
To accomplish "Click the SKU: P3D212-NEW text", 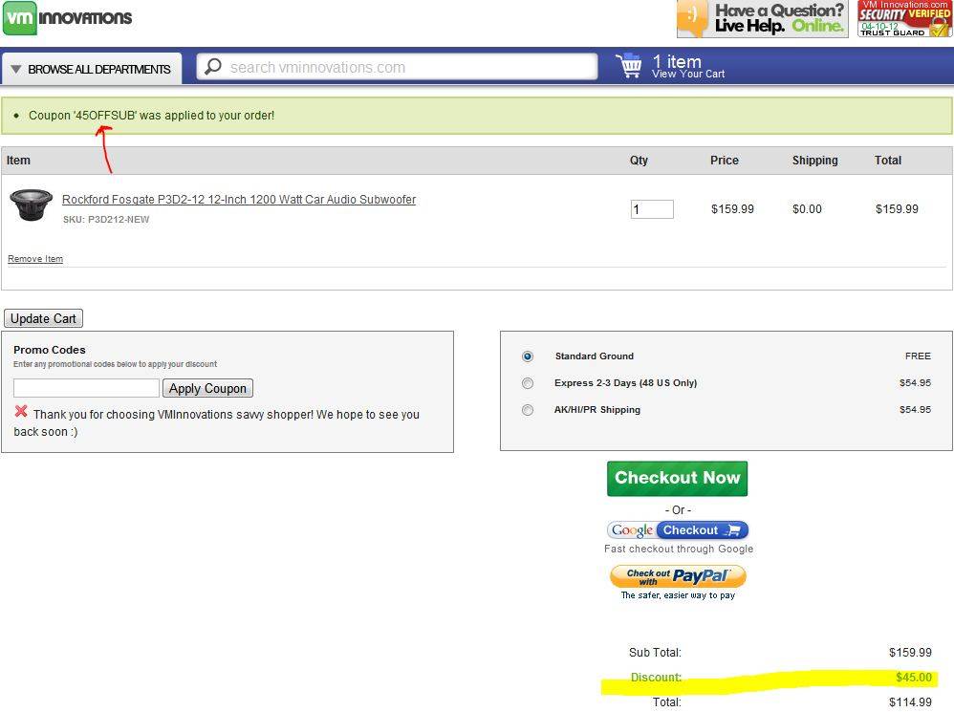I will pyautogui.click(x=106, y=220).
